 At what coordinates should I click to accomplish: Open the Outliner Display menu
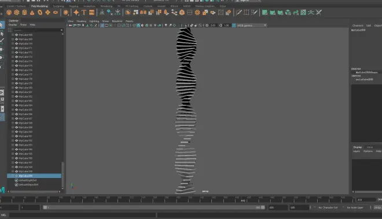13,25
